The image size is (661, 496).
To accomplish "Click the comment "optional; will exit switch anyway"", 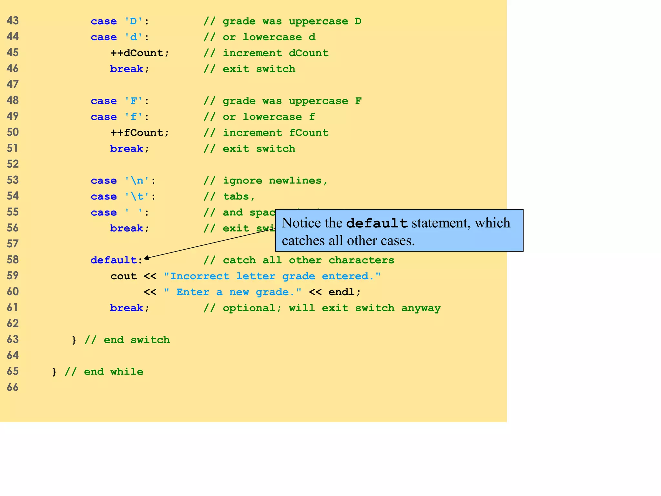I will 322,308.
